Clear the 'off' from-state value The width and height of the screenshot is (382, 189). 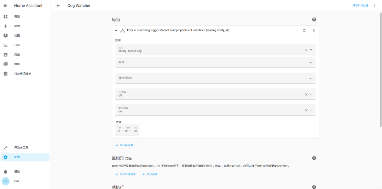[306, 94]
